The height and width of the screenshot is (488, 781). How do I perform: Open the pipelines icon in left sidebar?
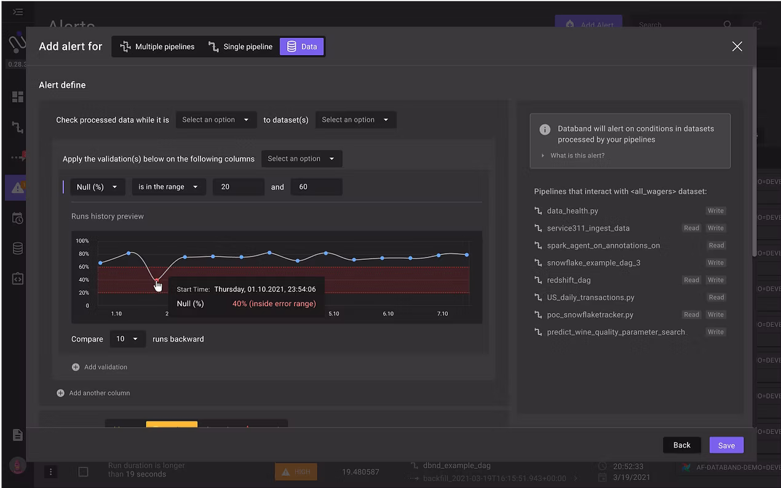17,127
